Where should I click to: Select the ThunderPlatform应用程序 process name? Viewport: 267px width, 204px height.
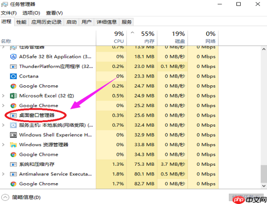[x=56, y=66]
